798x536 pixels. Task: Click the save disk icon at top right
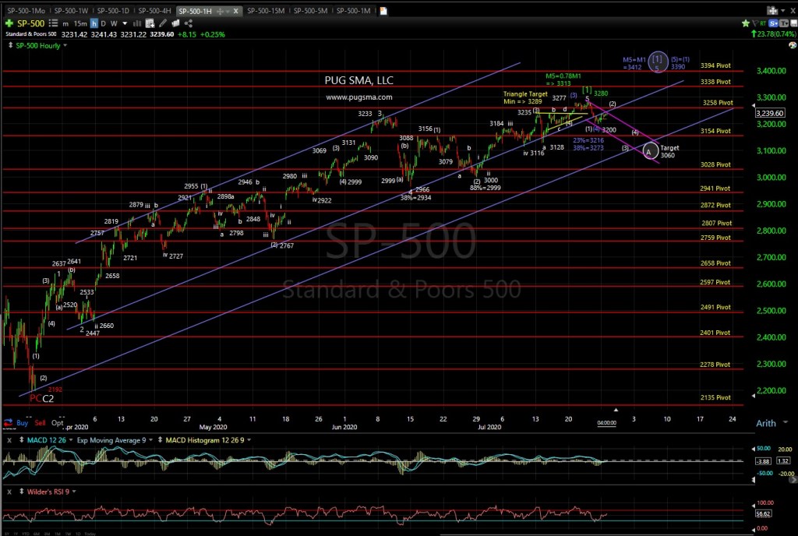pyautogui.click(x=794, y=23)
